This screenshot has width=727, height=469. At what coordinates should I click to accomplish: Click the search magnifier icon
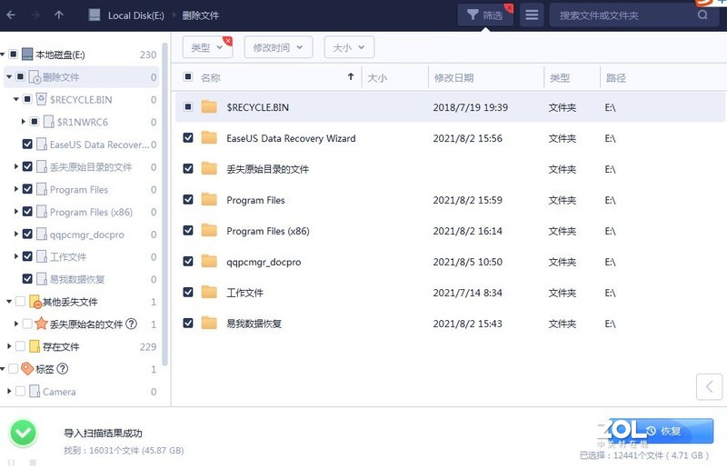point(702,15)
